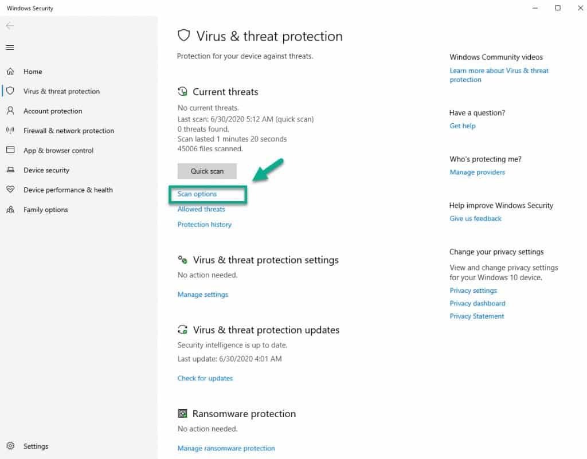Open Settings via the gear icon
Image resolution: width=587 pixels, height=459 pixels.
(x=36, y=446)
